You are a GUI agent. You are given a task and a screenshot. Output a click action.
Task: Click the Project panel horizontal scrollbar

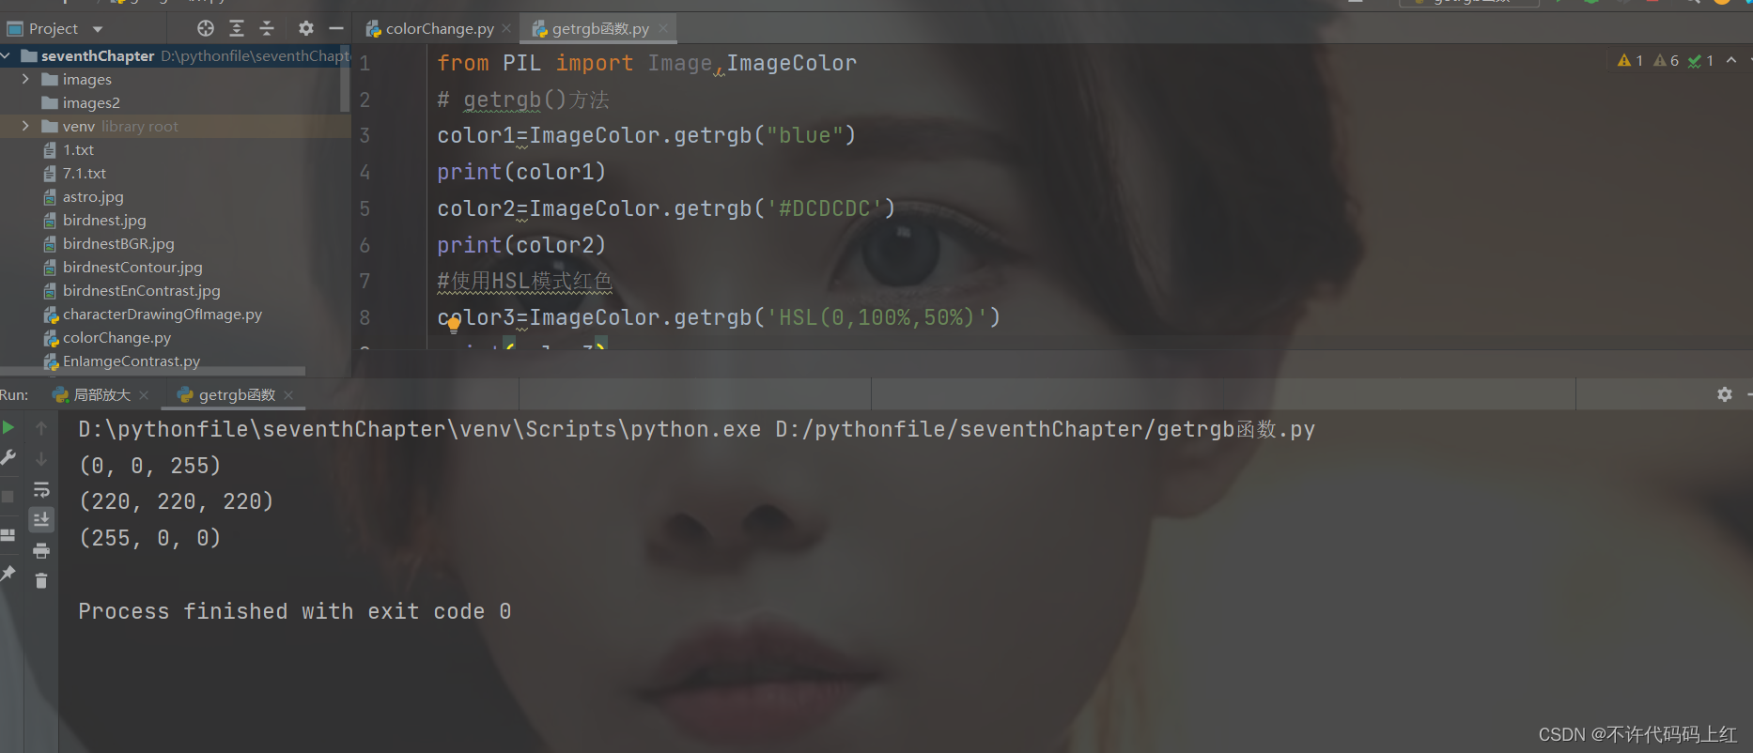click(x=152, y=371)
